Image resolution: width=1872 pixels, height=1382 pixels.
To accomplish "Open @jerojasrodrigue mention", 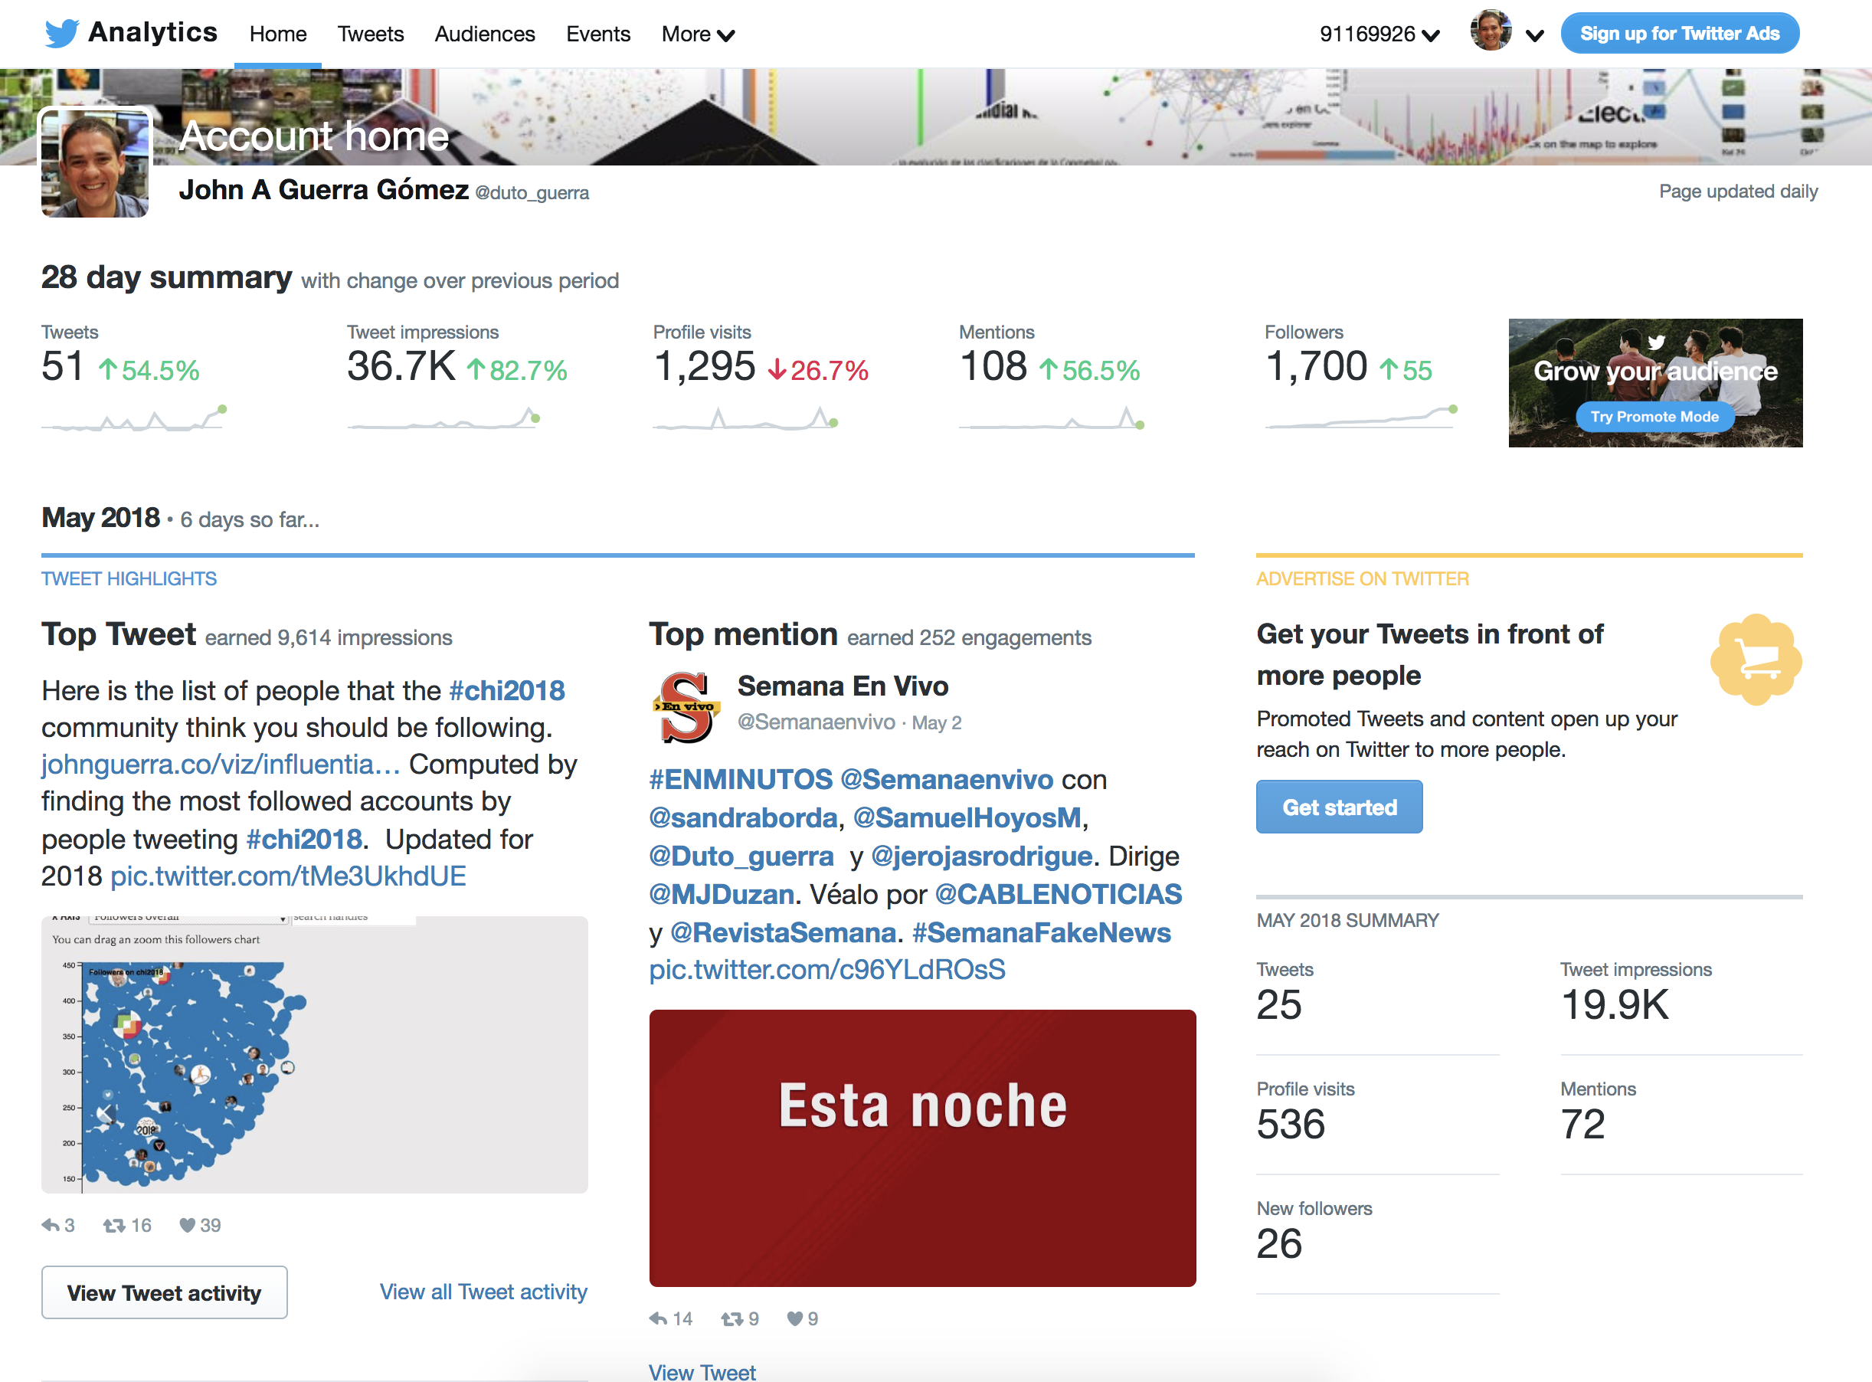I will [982, 856].
